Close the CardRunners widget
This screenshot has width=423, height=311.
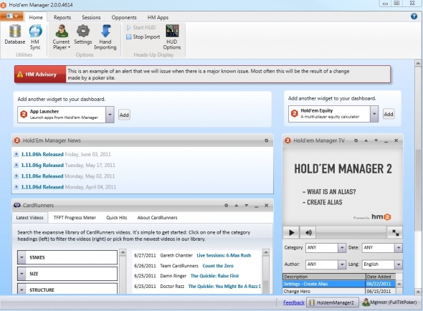pyautogui.click(x=266, y=206)
